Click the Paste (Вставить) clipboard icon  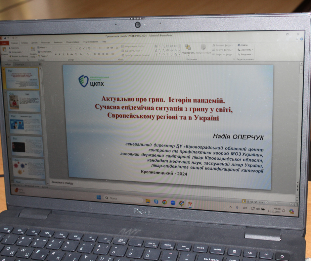(5, 50)
